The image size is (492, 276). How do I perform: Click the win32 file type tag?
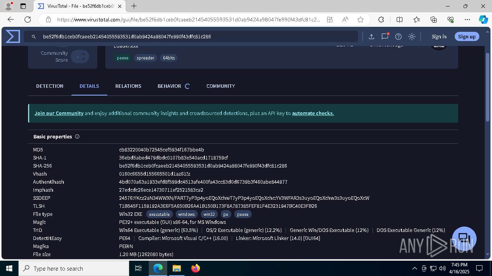[x=209, y=214]
